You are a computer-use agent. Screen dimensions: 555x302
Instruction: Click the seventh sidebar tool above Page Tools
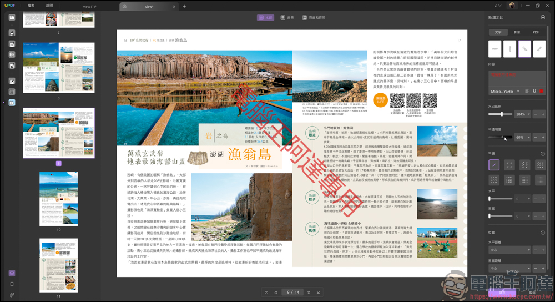[12, 92]
